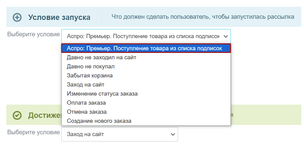The width and height of the screenshot is (304, 150).
Task: Pick Забытая корзина in dropdown list
Action: pos(146,75)
